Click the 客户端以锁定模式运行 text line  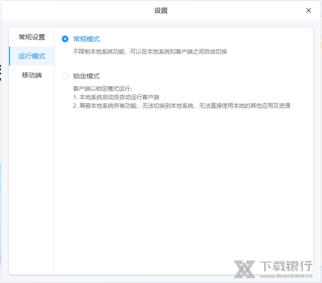click(x=102, y=89)
